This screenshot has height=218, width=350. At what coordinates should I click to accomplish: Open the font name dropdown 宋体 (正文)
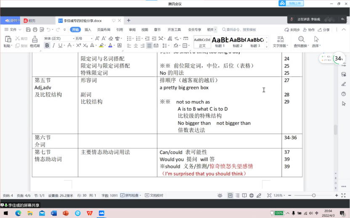tap(59, 38)
